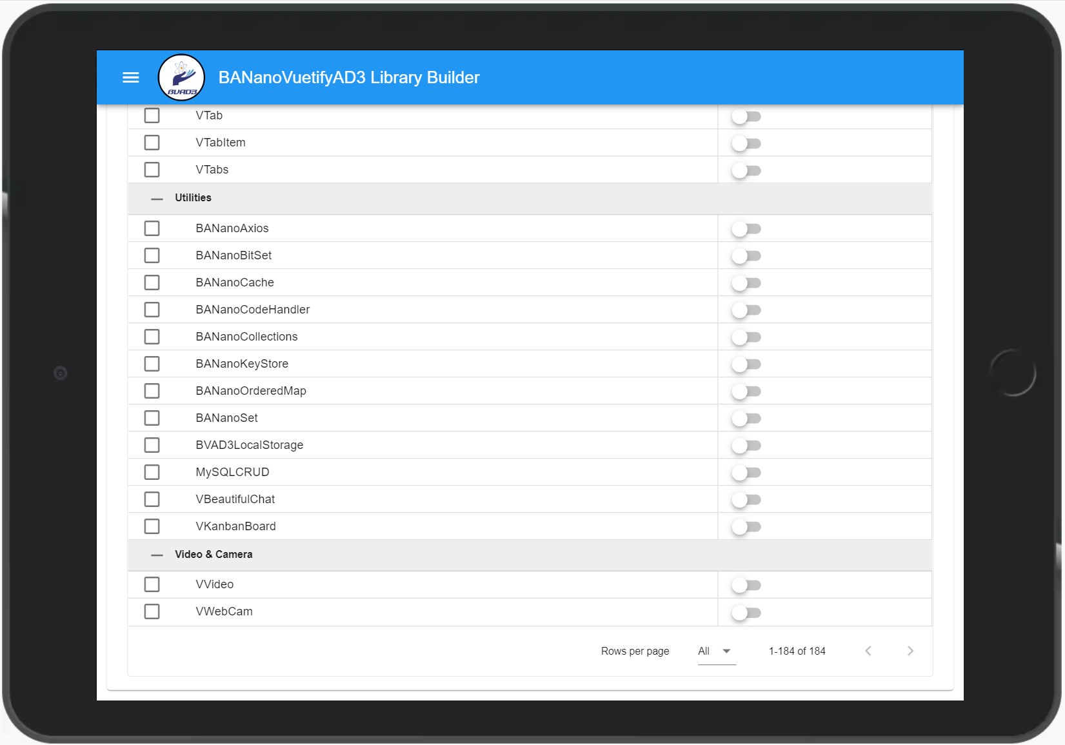The height and width of the screenshot is (745, 1065).
Task: Enable the BANanoCache switch
Action: 746,283
